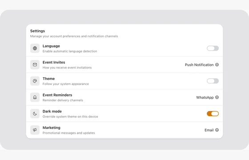Click the envelope icon for Event Invites
The height and width of the screenshot is (160, 249).
coord(35,64)
